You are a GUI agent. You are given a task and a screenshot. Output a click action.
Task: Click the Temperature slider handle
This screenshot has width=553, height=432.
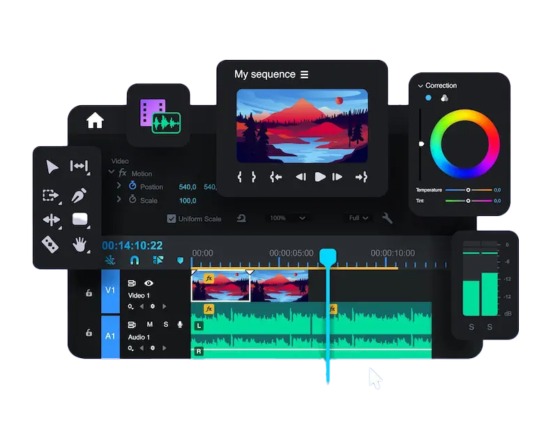(x=468, y=190)
